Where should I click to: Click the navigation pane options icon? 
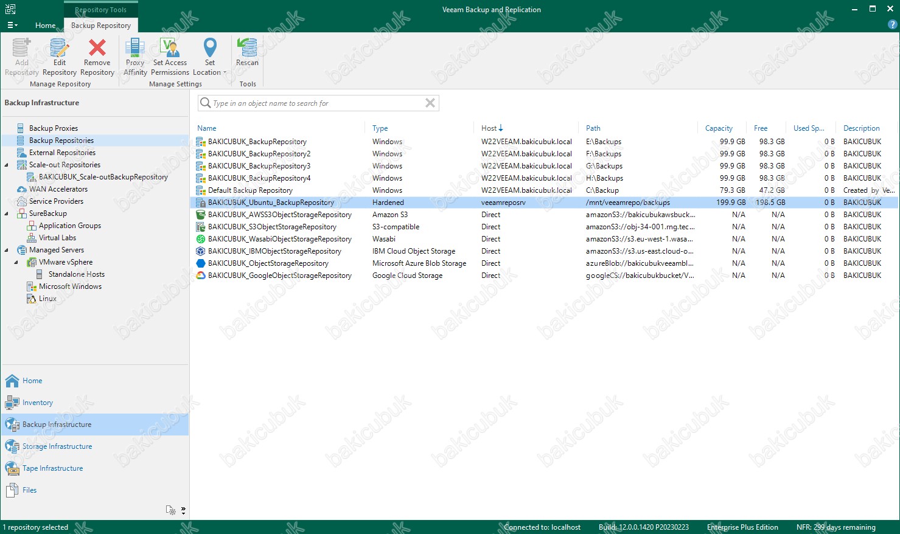pyautogui.click(x=171, y=510)
